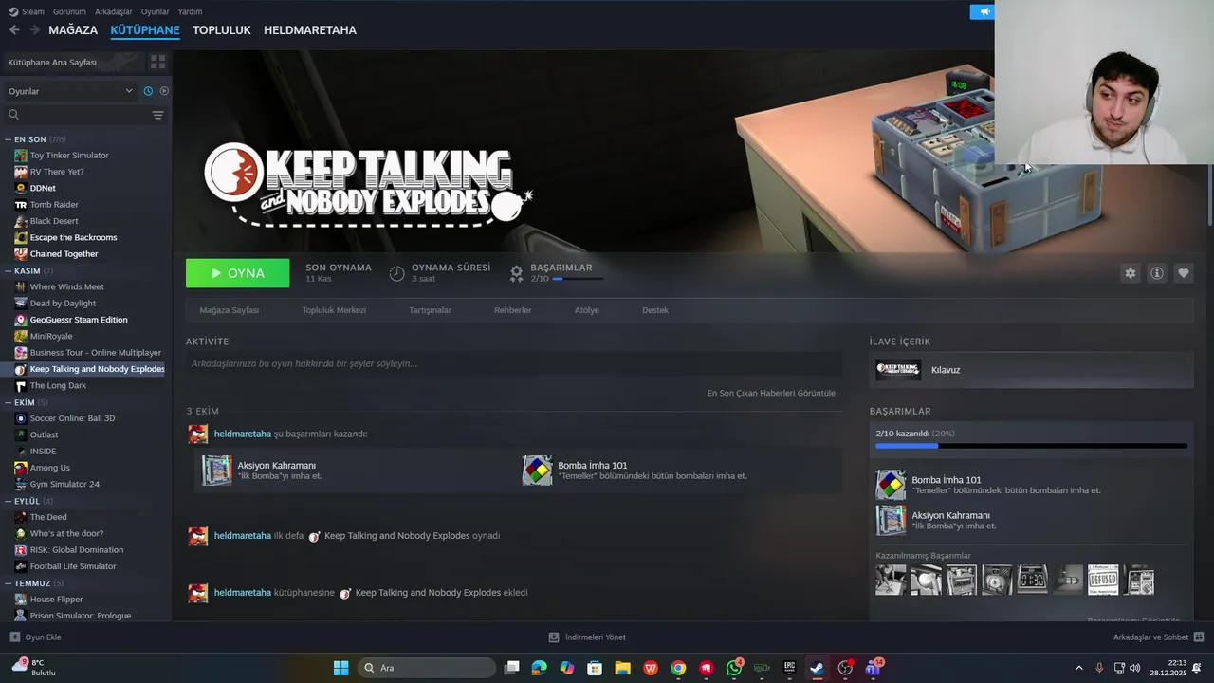Click the back navigation arrow
This screenshot has width=1214, height=683.
tap(14, 30)
